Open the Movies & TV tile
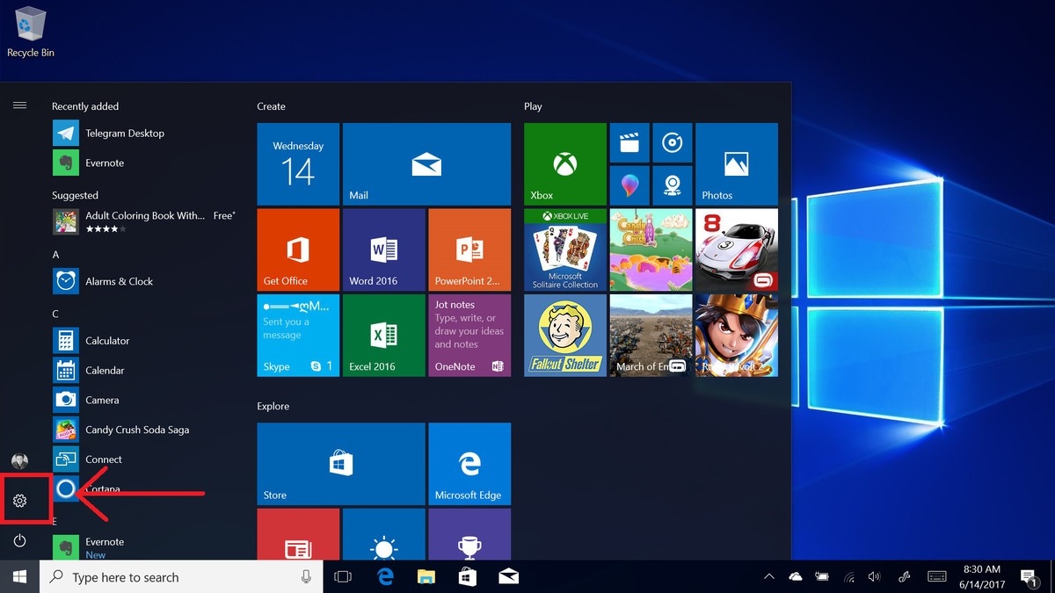The width and height of the screenshot is (1055, 593). (629, 142)
